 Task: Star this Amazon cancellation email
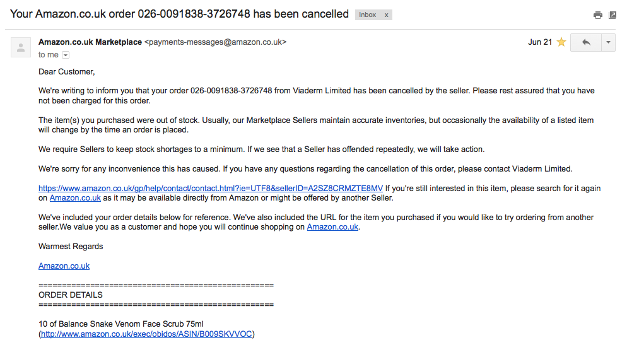pyautogui.click(x=561, y=42)
